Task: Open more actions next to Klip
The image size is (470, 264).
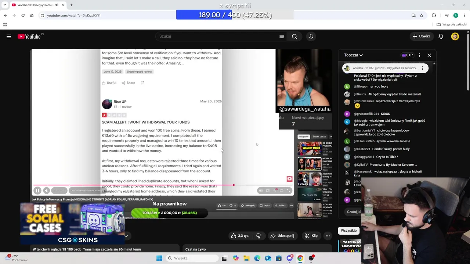Action: click(328, 236)
